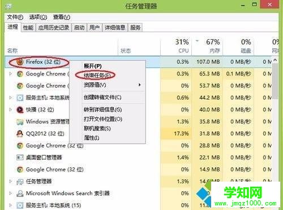Image resolution: width=283 pixels, height=210 pixels.
Task: Select the Firefox (32 位) process name
Action: point(43,62)
